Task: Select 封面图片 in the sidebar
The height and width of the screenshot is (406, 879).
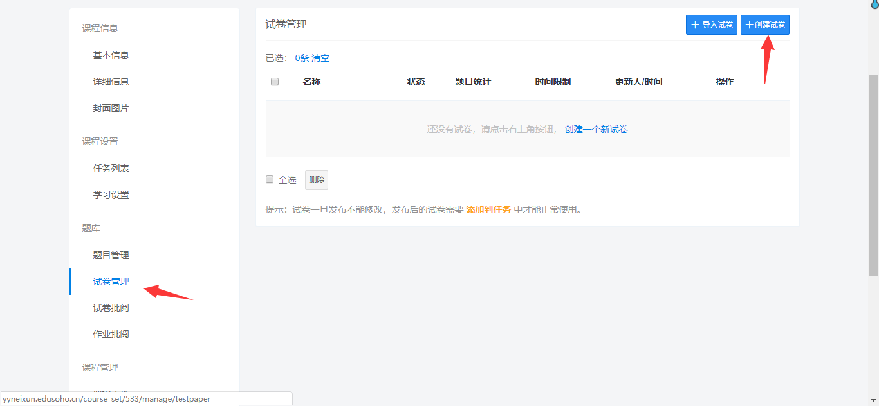Action: point(111,108)
